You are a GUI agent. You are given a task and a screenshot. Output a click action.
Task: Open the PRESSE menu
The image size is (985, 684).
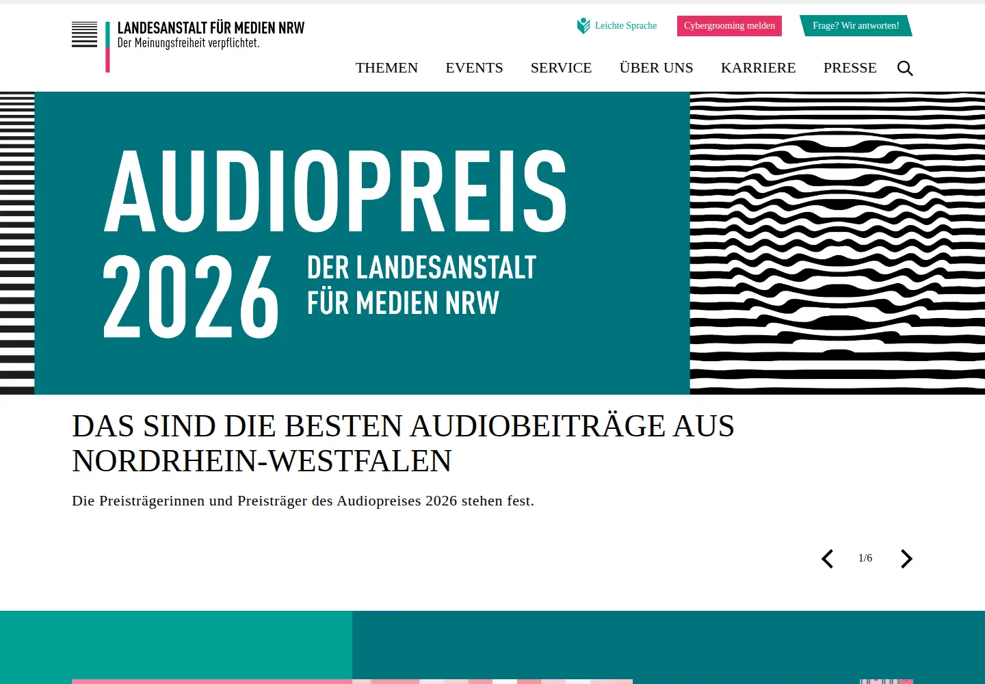pos(850,68)
